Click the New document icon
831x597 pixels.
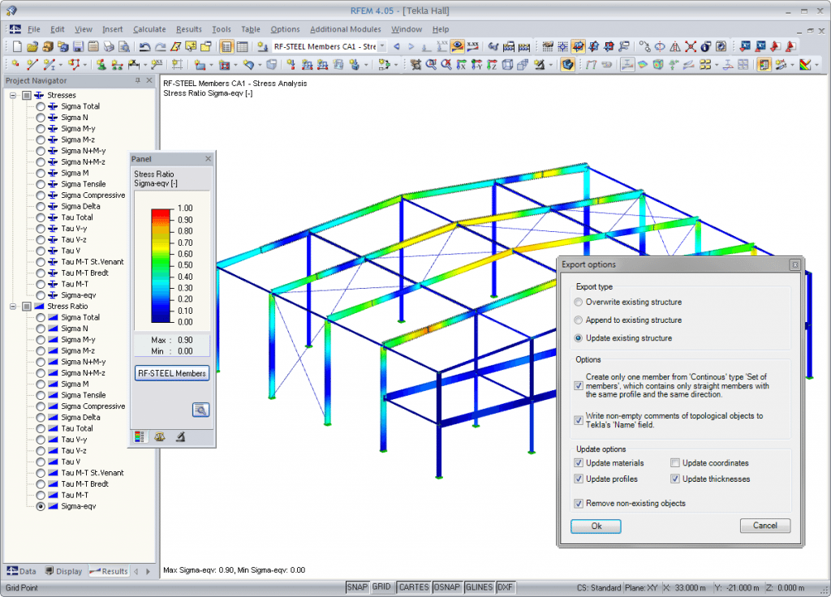point(18,46)
